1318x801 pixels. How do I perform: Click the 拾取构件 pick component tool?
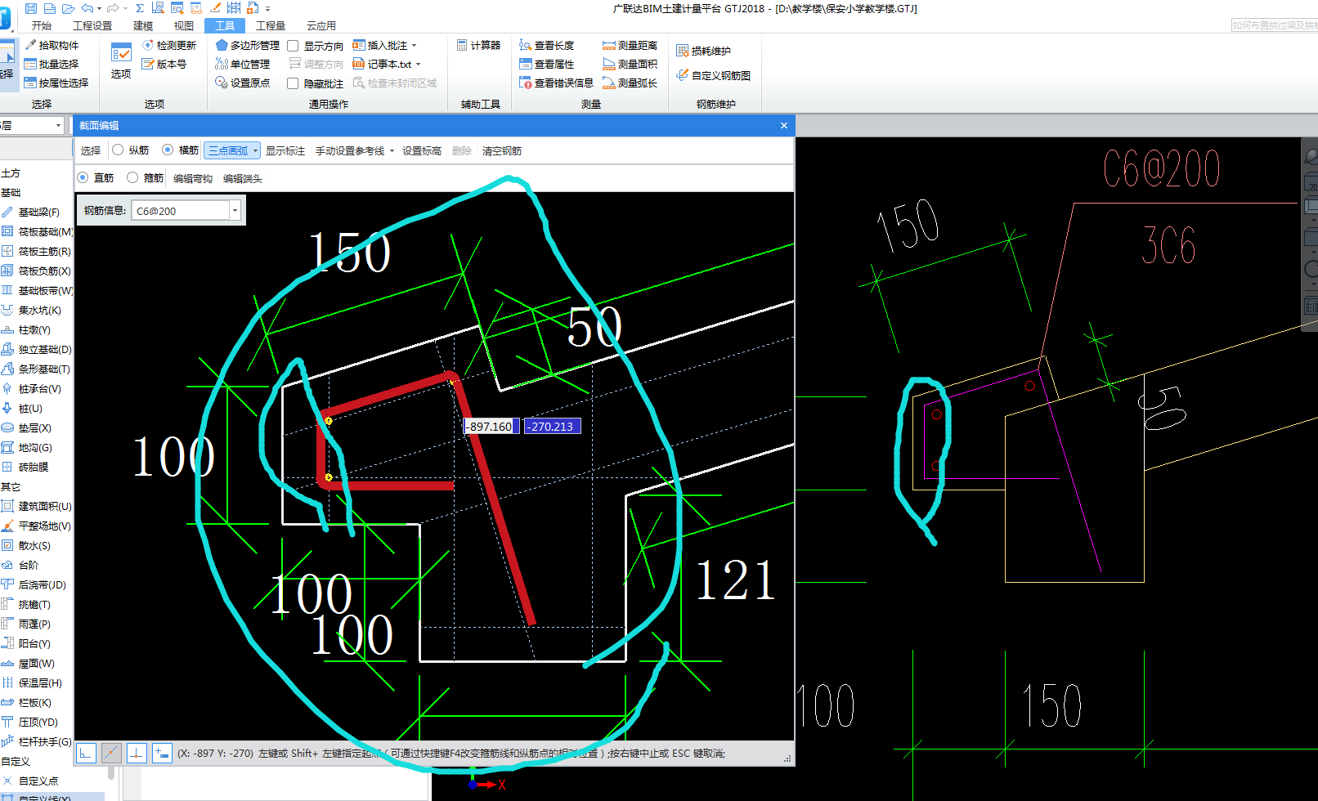(52, 45)
